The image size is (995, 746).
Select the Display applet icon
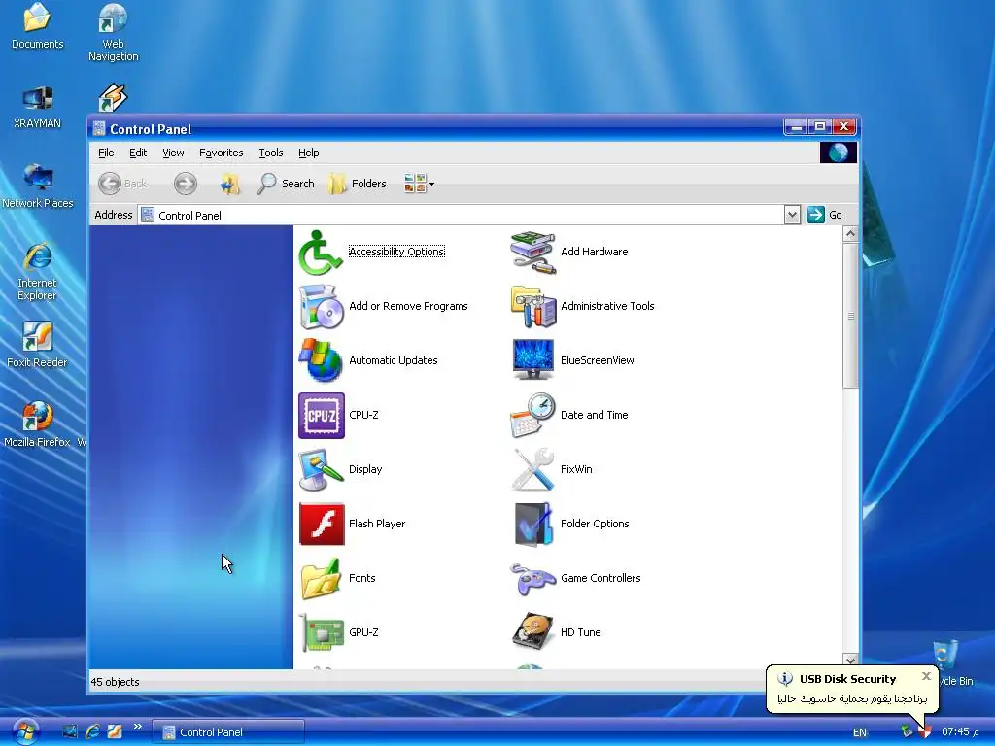click(x=321, y=469)
